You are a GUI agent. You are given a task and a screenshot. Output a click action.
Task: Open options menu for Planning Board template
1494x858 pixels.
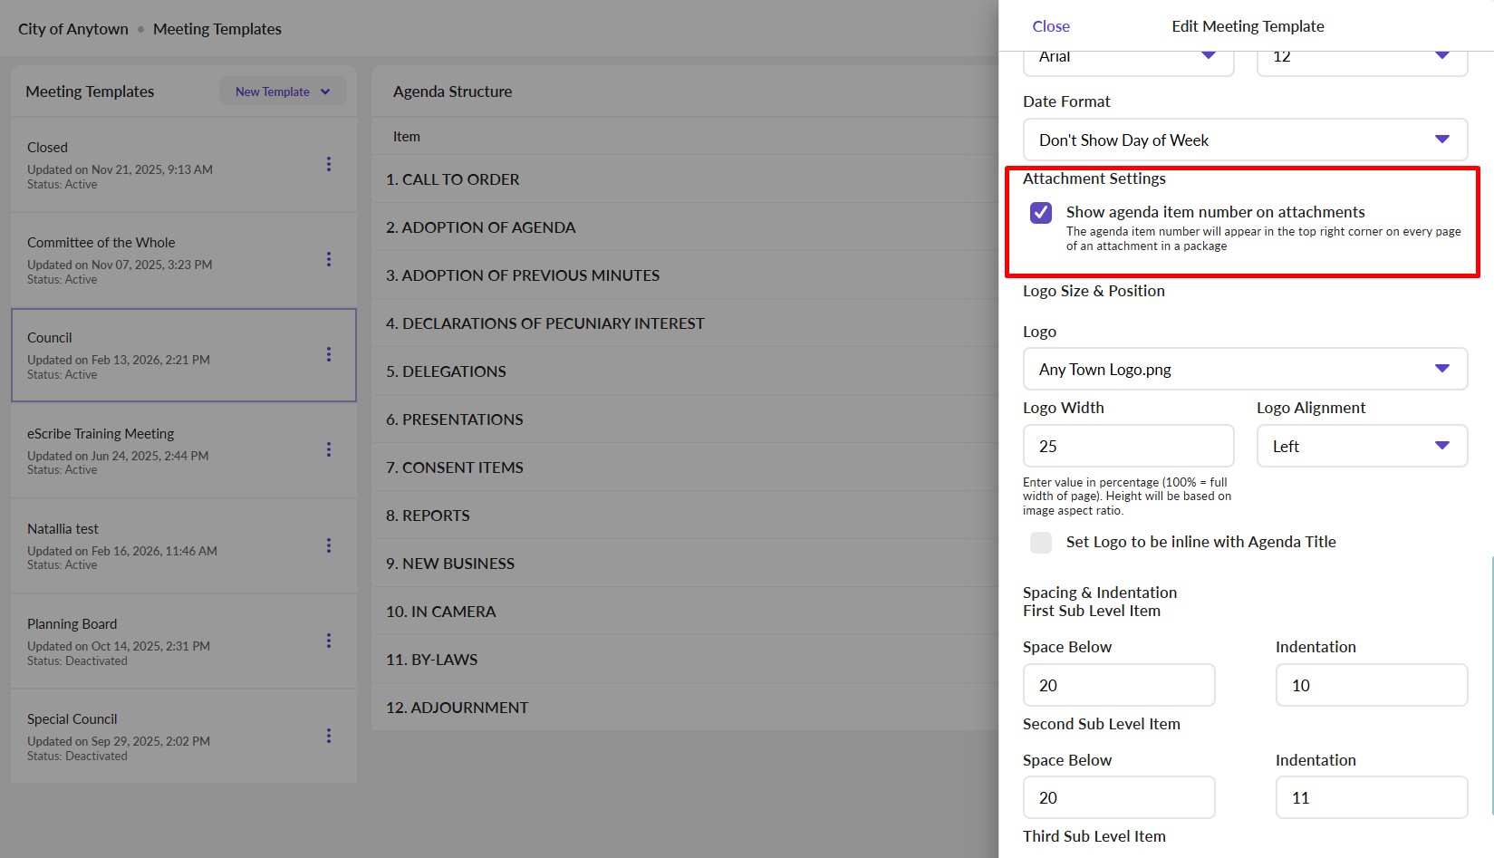pos(329,641)
